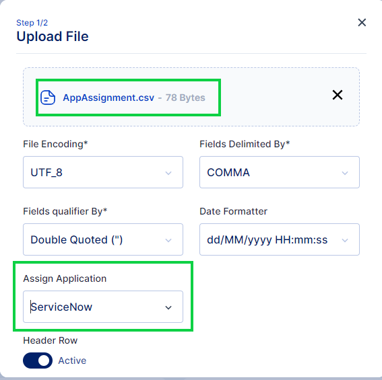Expand the Date Formatter dropdown
The image size is (382, 380).
280,239
